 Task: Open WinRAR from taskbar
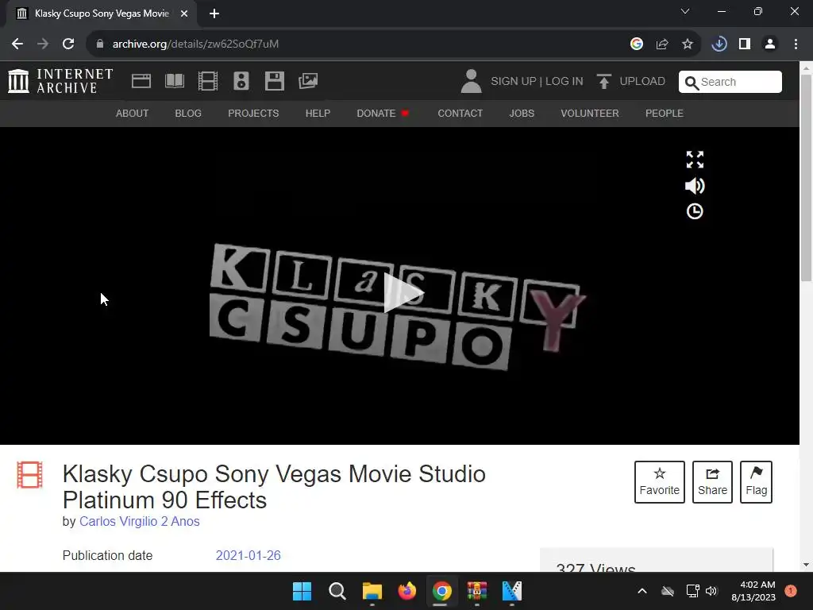[477, 591]
